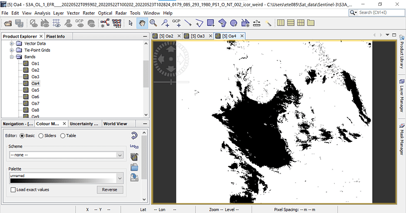Screen dimensions: 406x213
Task: Open the Analysis menu
Action: click(42, 13)
